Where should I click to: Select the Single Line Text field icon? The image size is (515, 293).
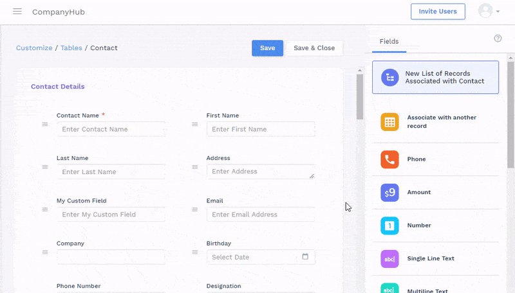point(389,258)
